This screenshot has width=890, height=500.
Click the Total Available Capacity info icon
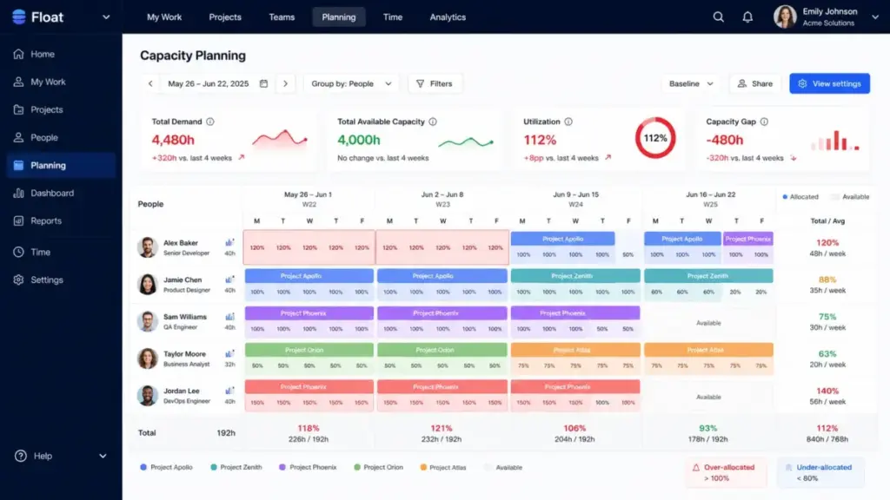click(x=433, y=122)
